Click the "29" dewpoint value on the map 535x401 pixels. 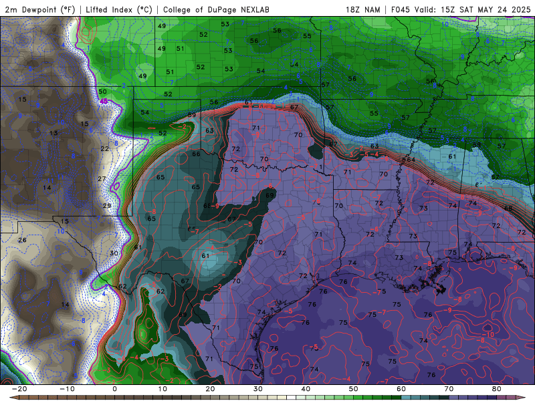(107, 205)
